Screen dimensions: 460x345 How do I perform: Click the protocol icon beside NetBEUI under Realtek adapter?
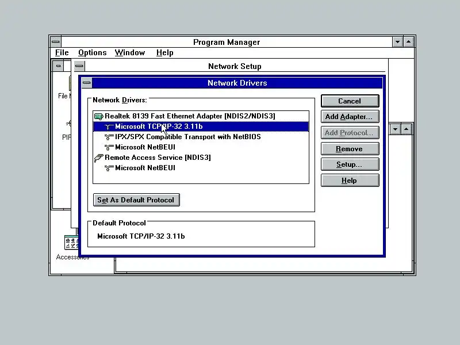[x=109, y=147]
